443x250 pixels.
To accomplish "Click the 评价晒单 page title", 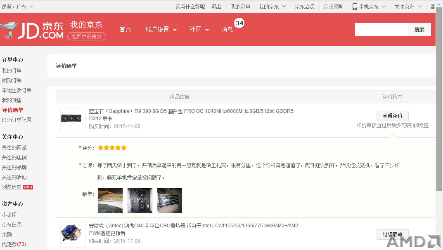I will point(66,66).
